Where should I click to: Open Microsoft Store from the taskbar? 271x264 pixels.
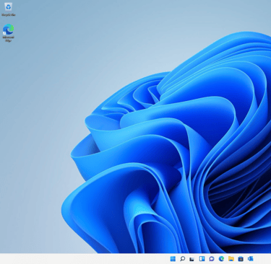241,259
